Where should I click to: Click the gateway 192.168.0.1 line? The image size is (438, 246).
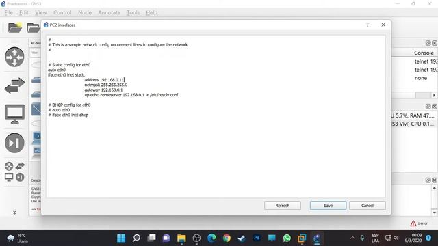pos(103,90)
